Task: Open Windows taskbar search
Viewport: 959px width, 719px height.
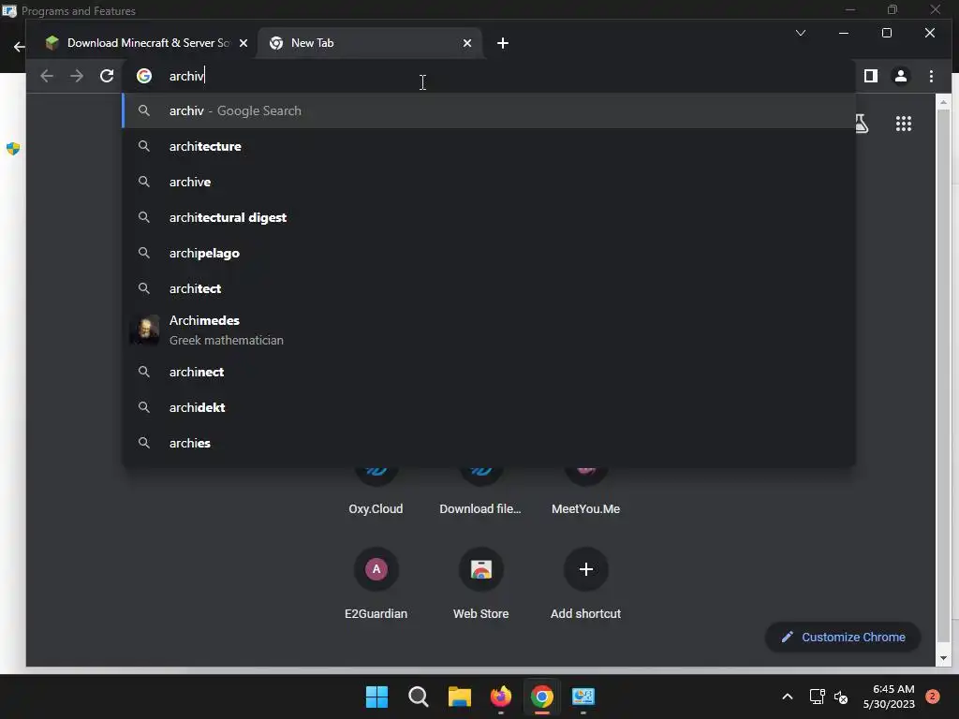Action: pyautogui.click(x=419, y=697)
